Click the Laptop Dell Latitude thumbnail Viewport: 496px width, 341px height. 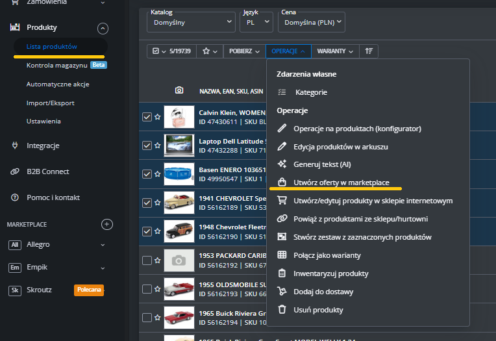(179, 145)
